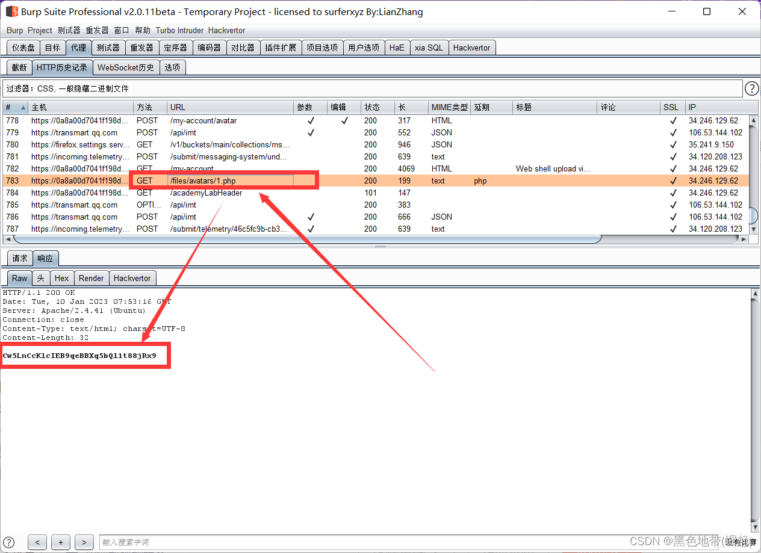
Task: Switch to the 编码器 tab
Action: pos(210,48)
